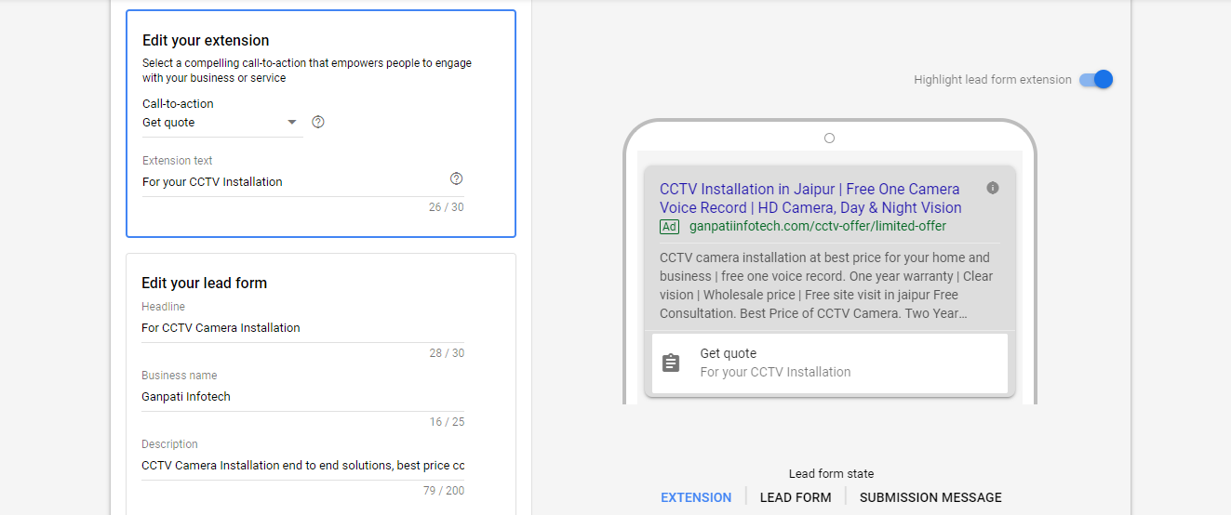Click the ad description text in preview

(826, 285)
